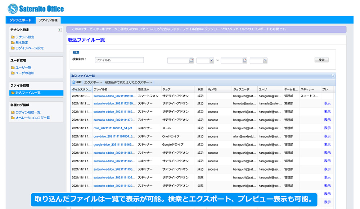Click the Sateraito Office logo
Viewport: 360px width, 209px height.
click(36, 8)
